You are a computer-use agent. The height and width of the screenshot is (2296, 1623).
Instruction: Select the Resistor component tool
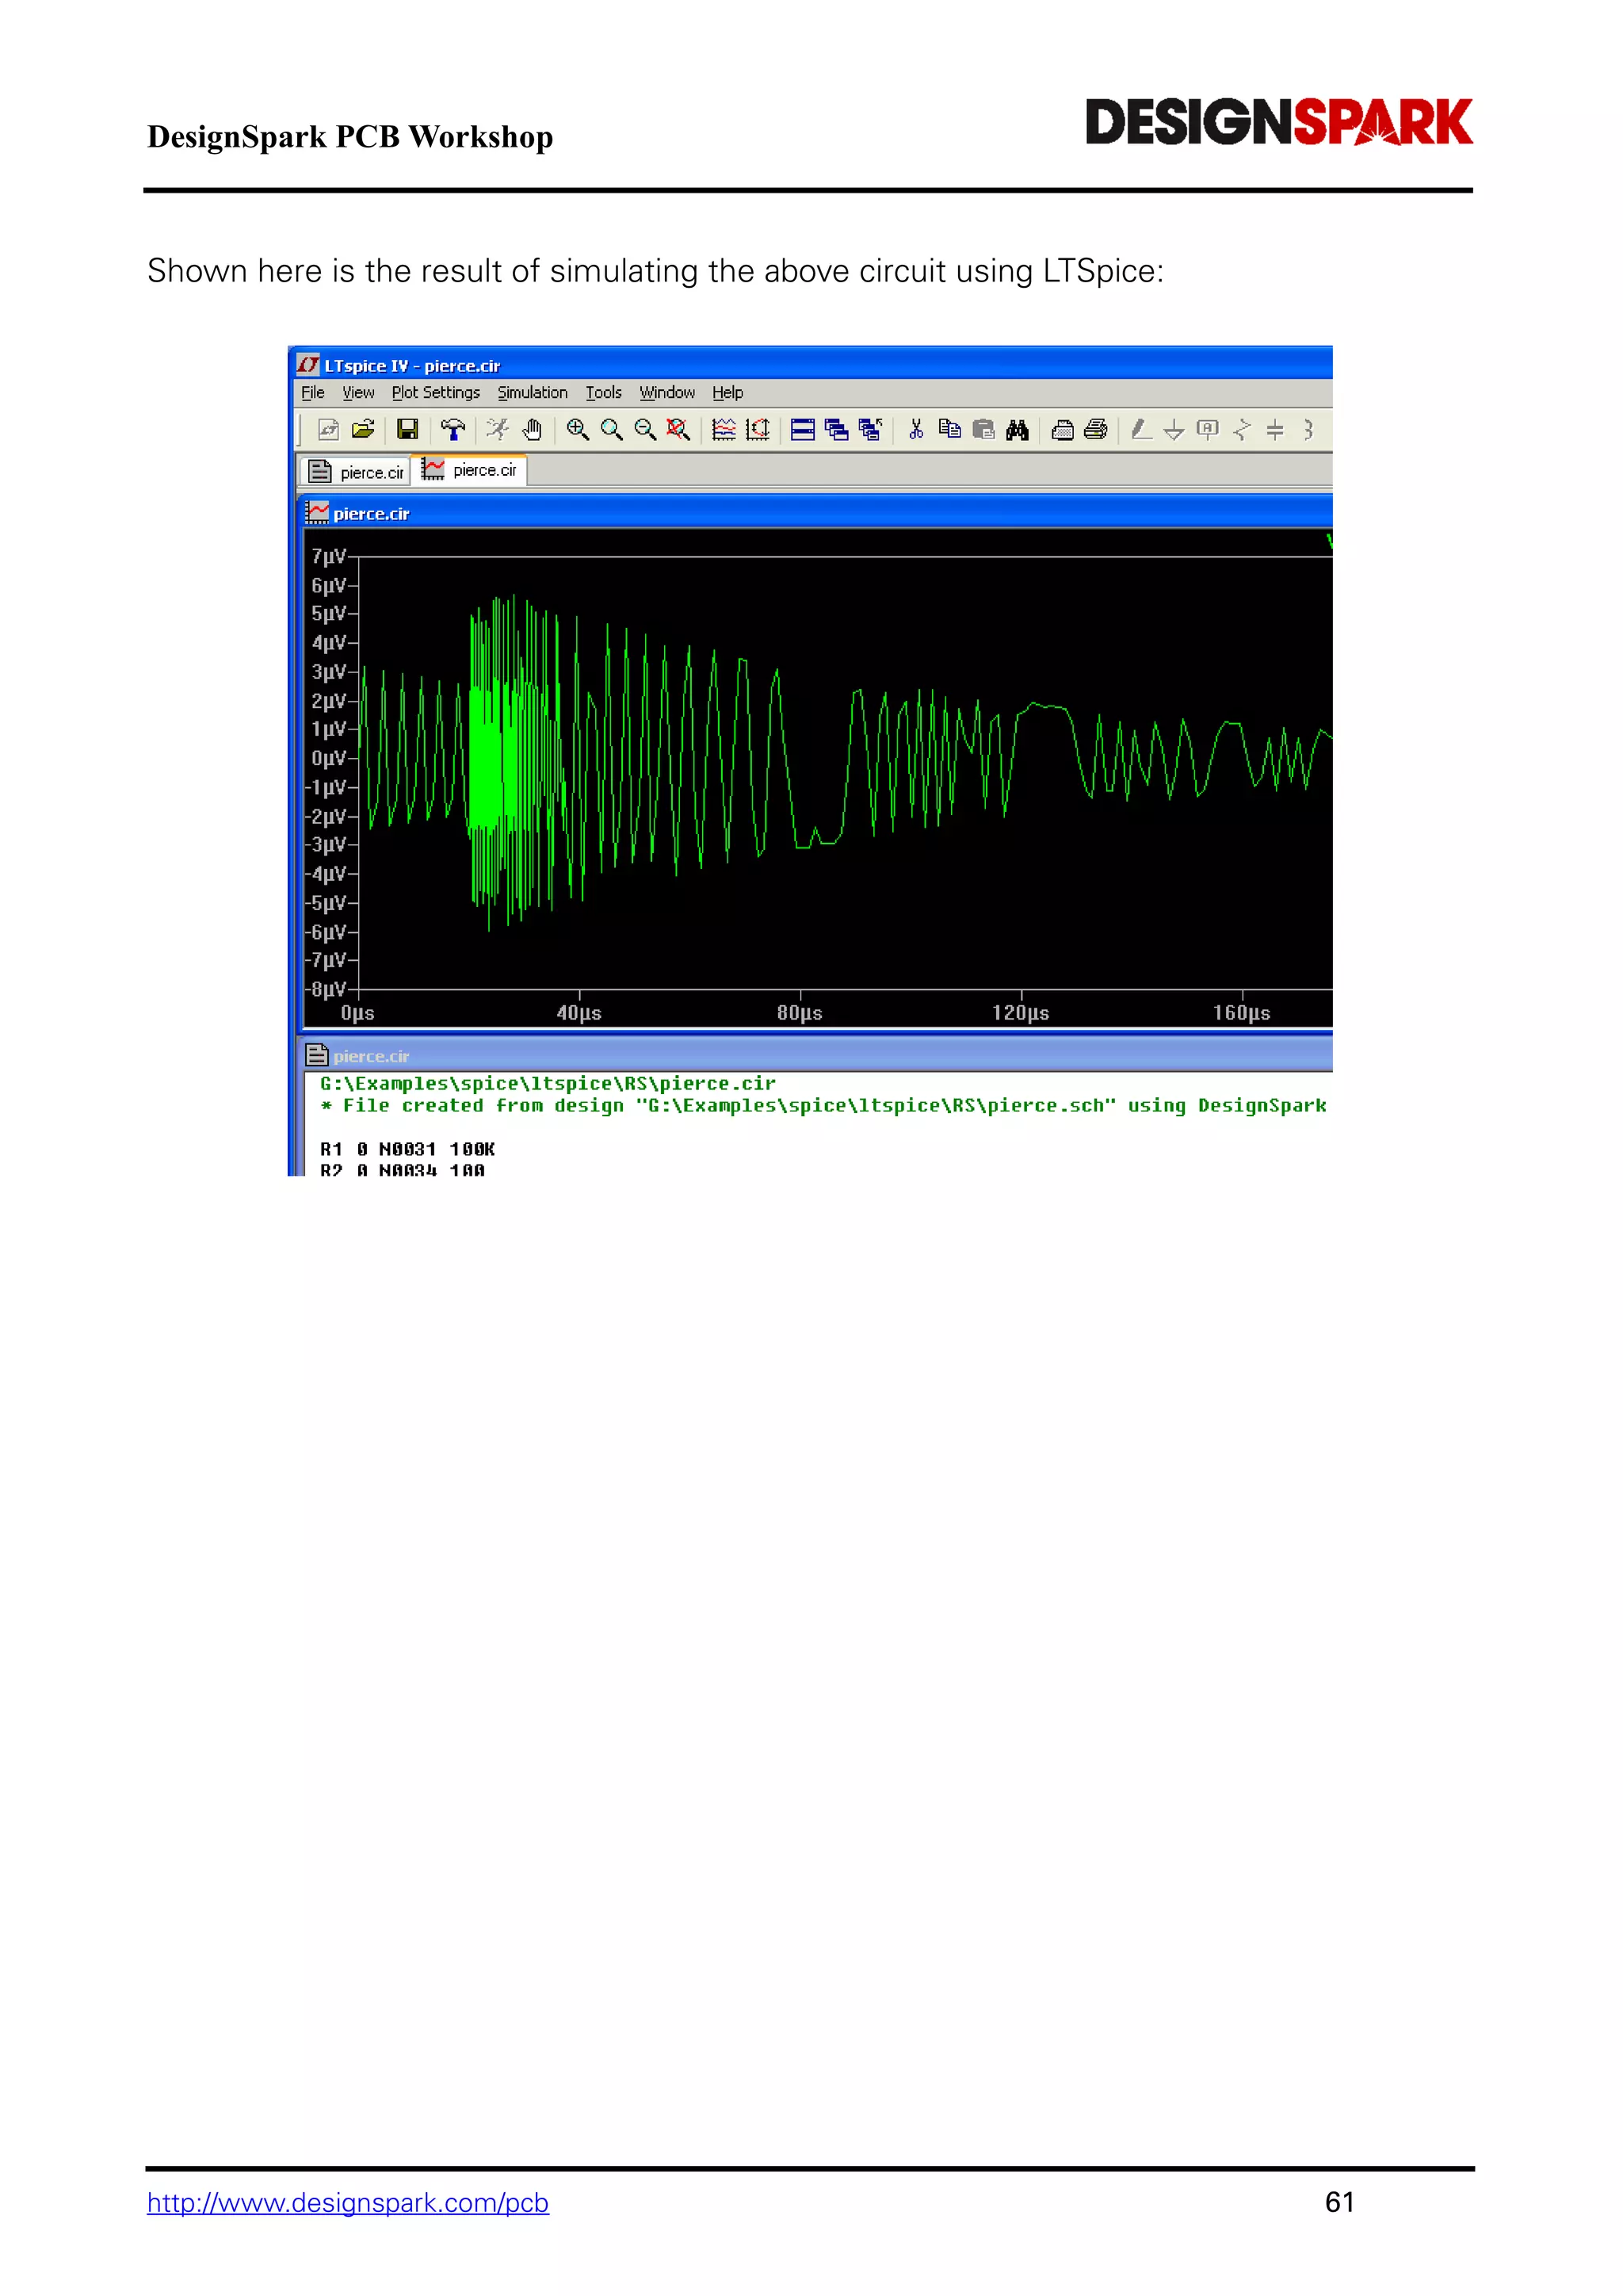(x=1243, y=430)
